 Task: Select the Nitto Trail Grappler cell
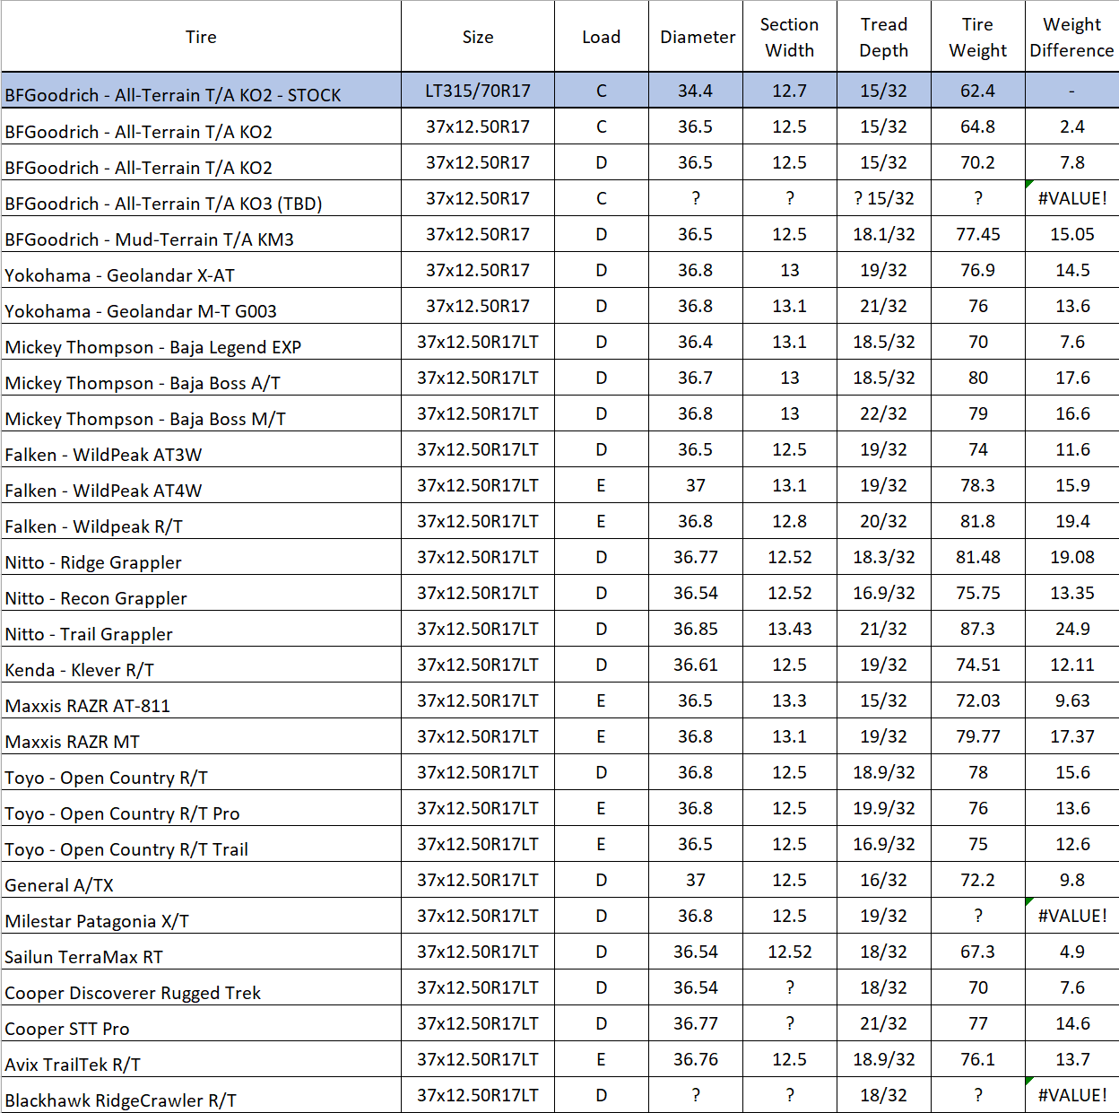click(x=201, y=629)
